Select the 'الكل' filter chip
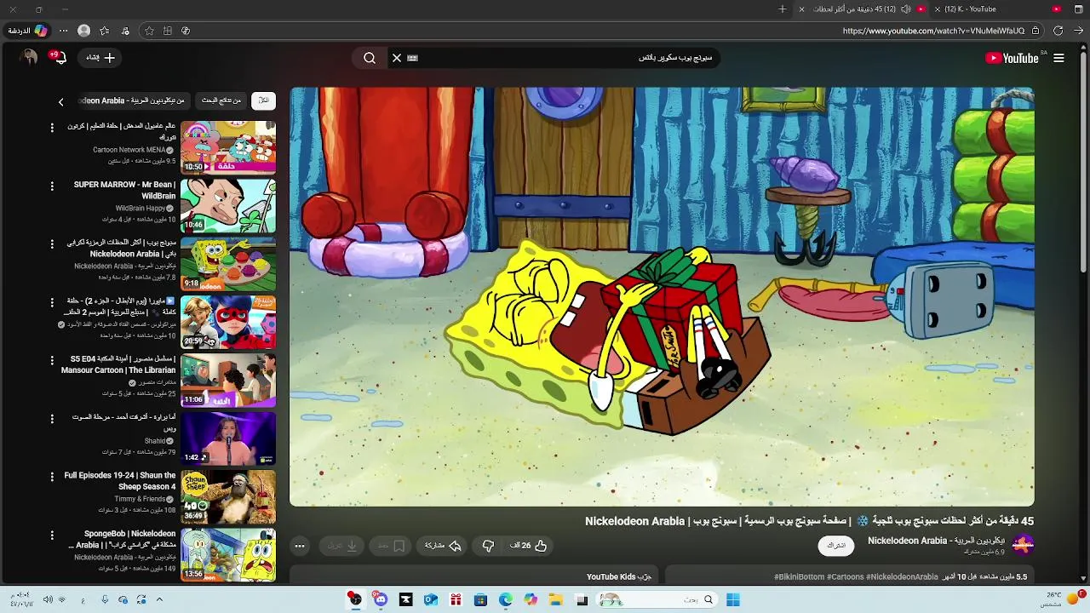 point(263,100)
